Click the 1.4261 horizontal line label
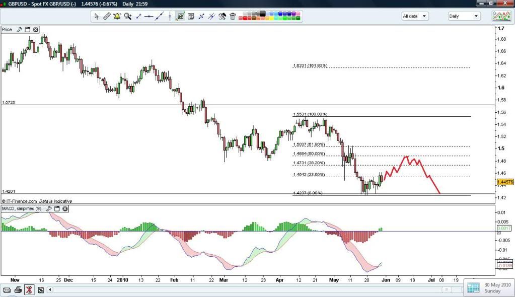Screen dimensions: 515x297 pyautogui.click(x=9, y=191)
